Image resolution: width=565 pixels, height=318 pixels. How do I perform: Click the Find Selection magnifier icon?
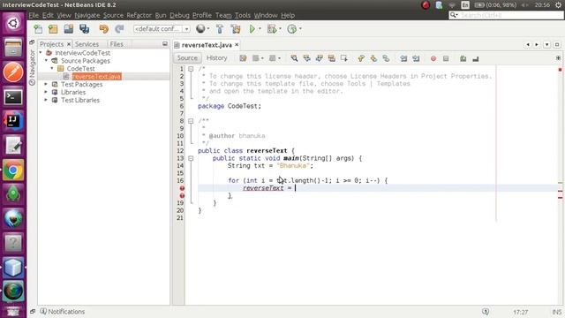pos(294,58)
